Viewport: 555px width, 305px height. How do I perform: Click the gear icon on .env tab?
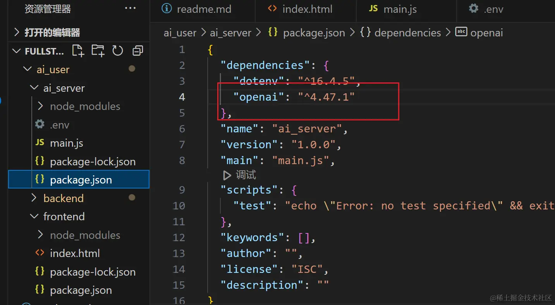click(473, 9)
